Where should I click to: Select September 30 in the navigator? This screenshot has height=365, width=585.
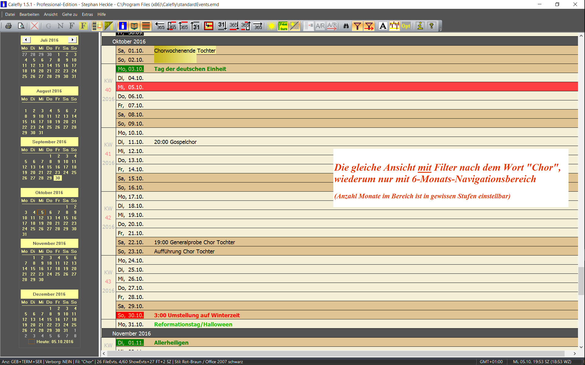pos(58,178)
